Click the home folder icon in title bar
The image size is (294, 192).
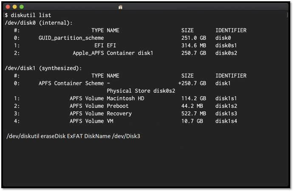(x=121, y=7)
